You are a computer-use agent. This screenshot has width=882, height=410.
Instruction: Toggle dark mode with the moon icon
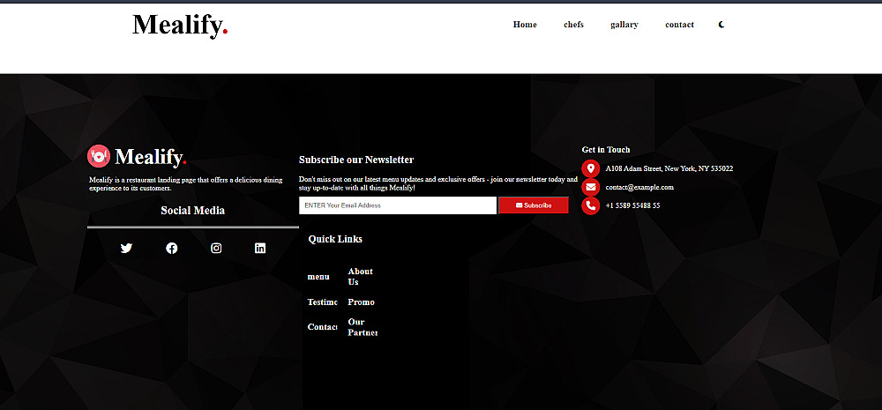pyautogui.click(x=721, y=25)
